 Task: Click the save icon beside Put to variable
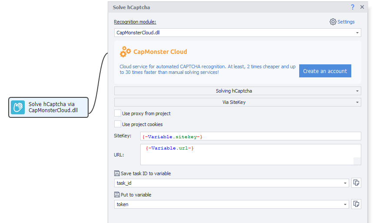117,194
